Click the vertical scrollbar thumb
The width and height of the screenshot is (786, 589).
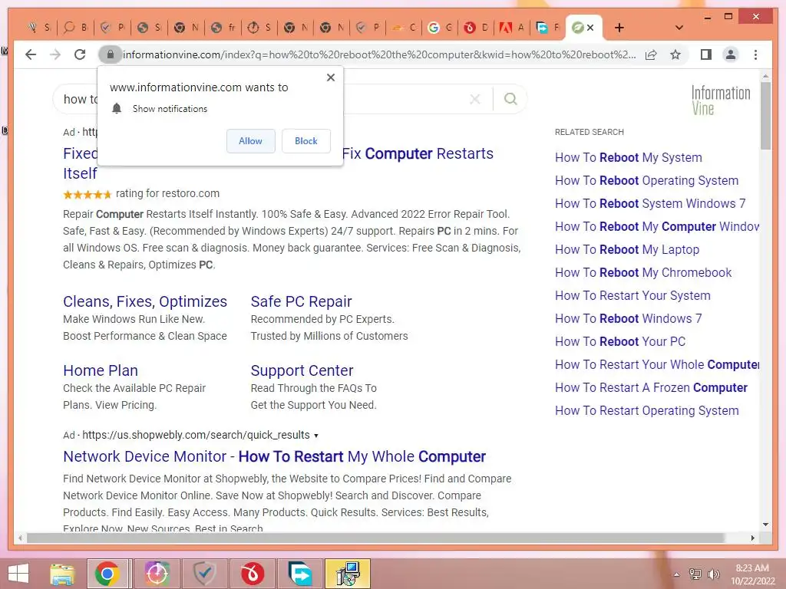click(x=765, y=115)
